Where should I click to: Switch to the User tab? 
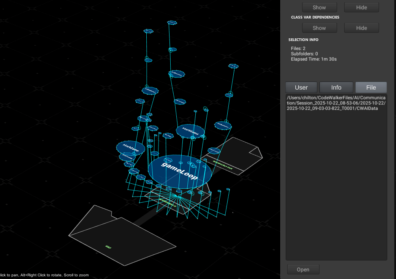(x=301, y=87)
